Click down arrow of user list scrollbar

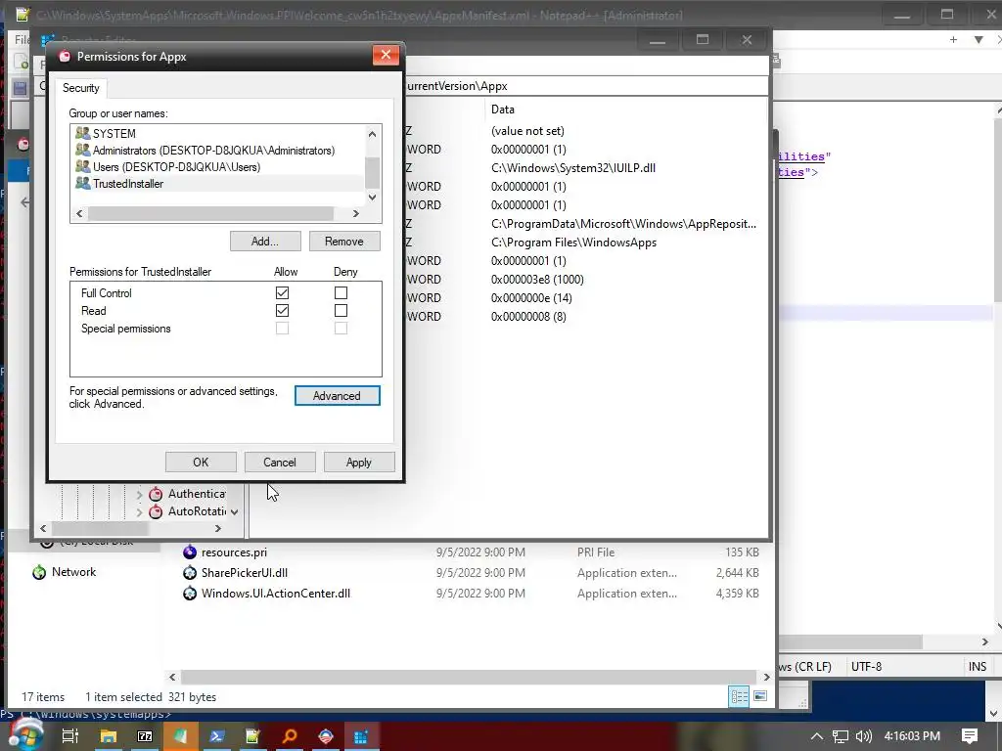372,198
